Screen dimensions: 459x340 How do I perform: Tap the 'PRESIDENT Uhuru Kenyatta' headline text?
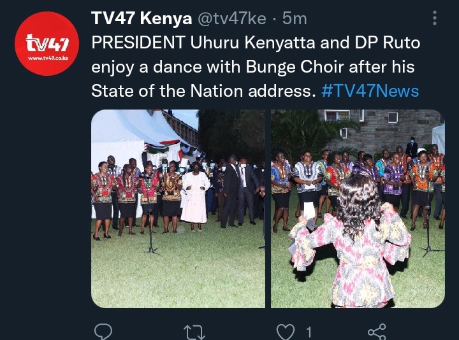203,43
